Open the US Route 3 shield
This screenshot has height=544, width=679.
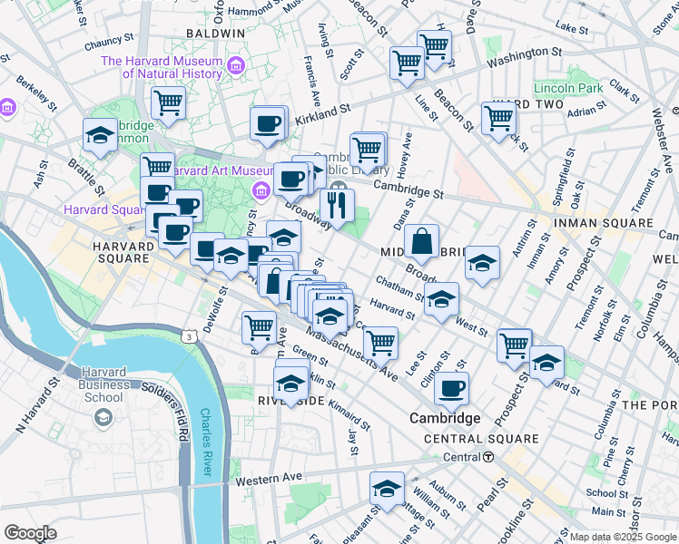[x=189, y=336]
